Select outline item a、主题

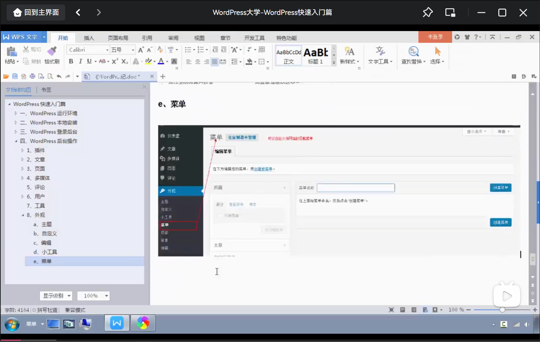[43, 224]
